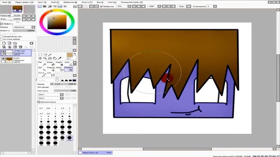
Task: Select the Curve tool
Action: pos(42,74)
